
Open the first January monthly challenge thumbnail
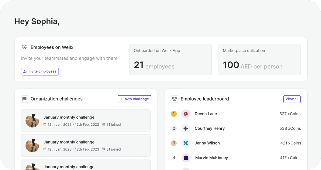coord(32,121)
